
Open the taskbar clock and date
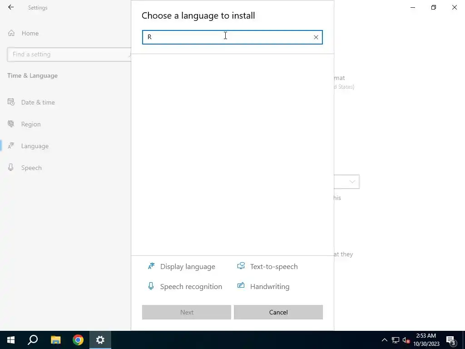point(426,340)
